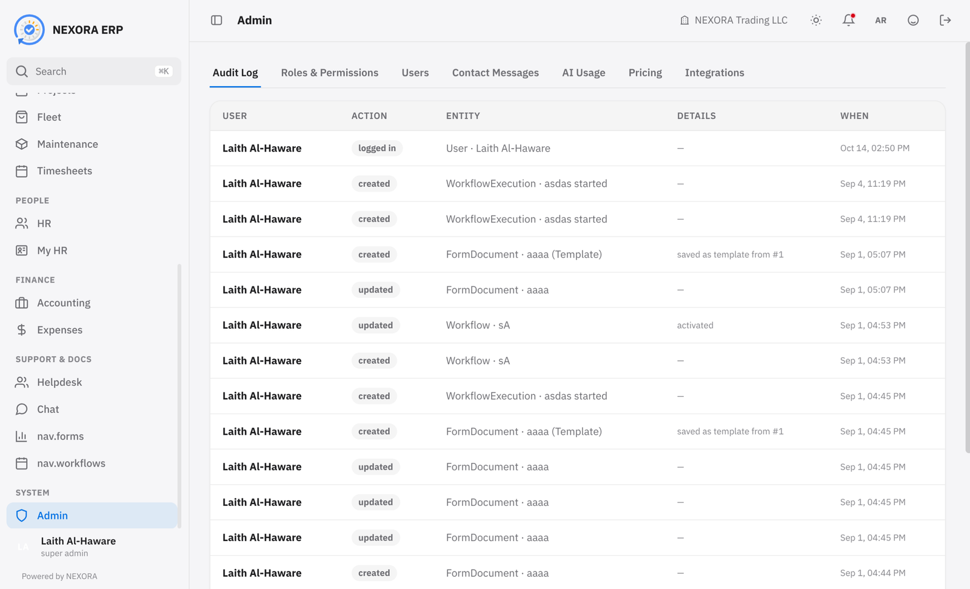Open Expenses page
Viewport: 970px width, 589px height.
[92, 330]
